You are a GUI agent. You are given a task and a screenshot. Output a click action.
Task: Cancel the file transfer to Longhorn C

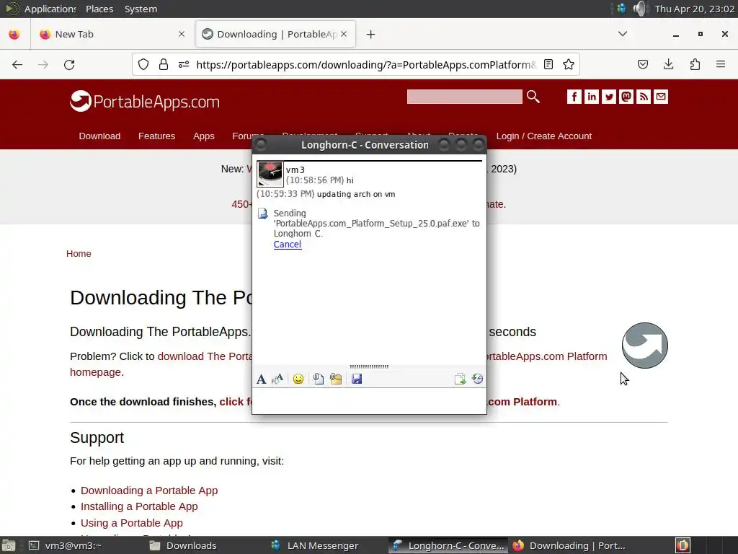[x=288, y=245]
